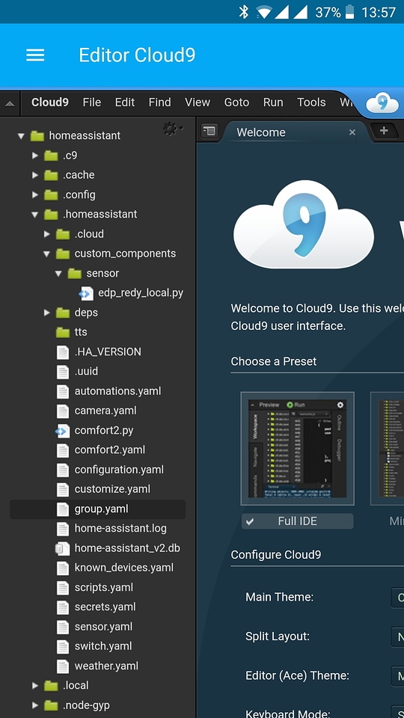Open the Edit menu
This screenshot has height=718, width=404.
[x=125, y=102]
